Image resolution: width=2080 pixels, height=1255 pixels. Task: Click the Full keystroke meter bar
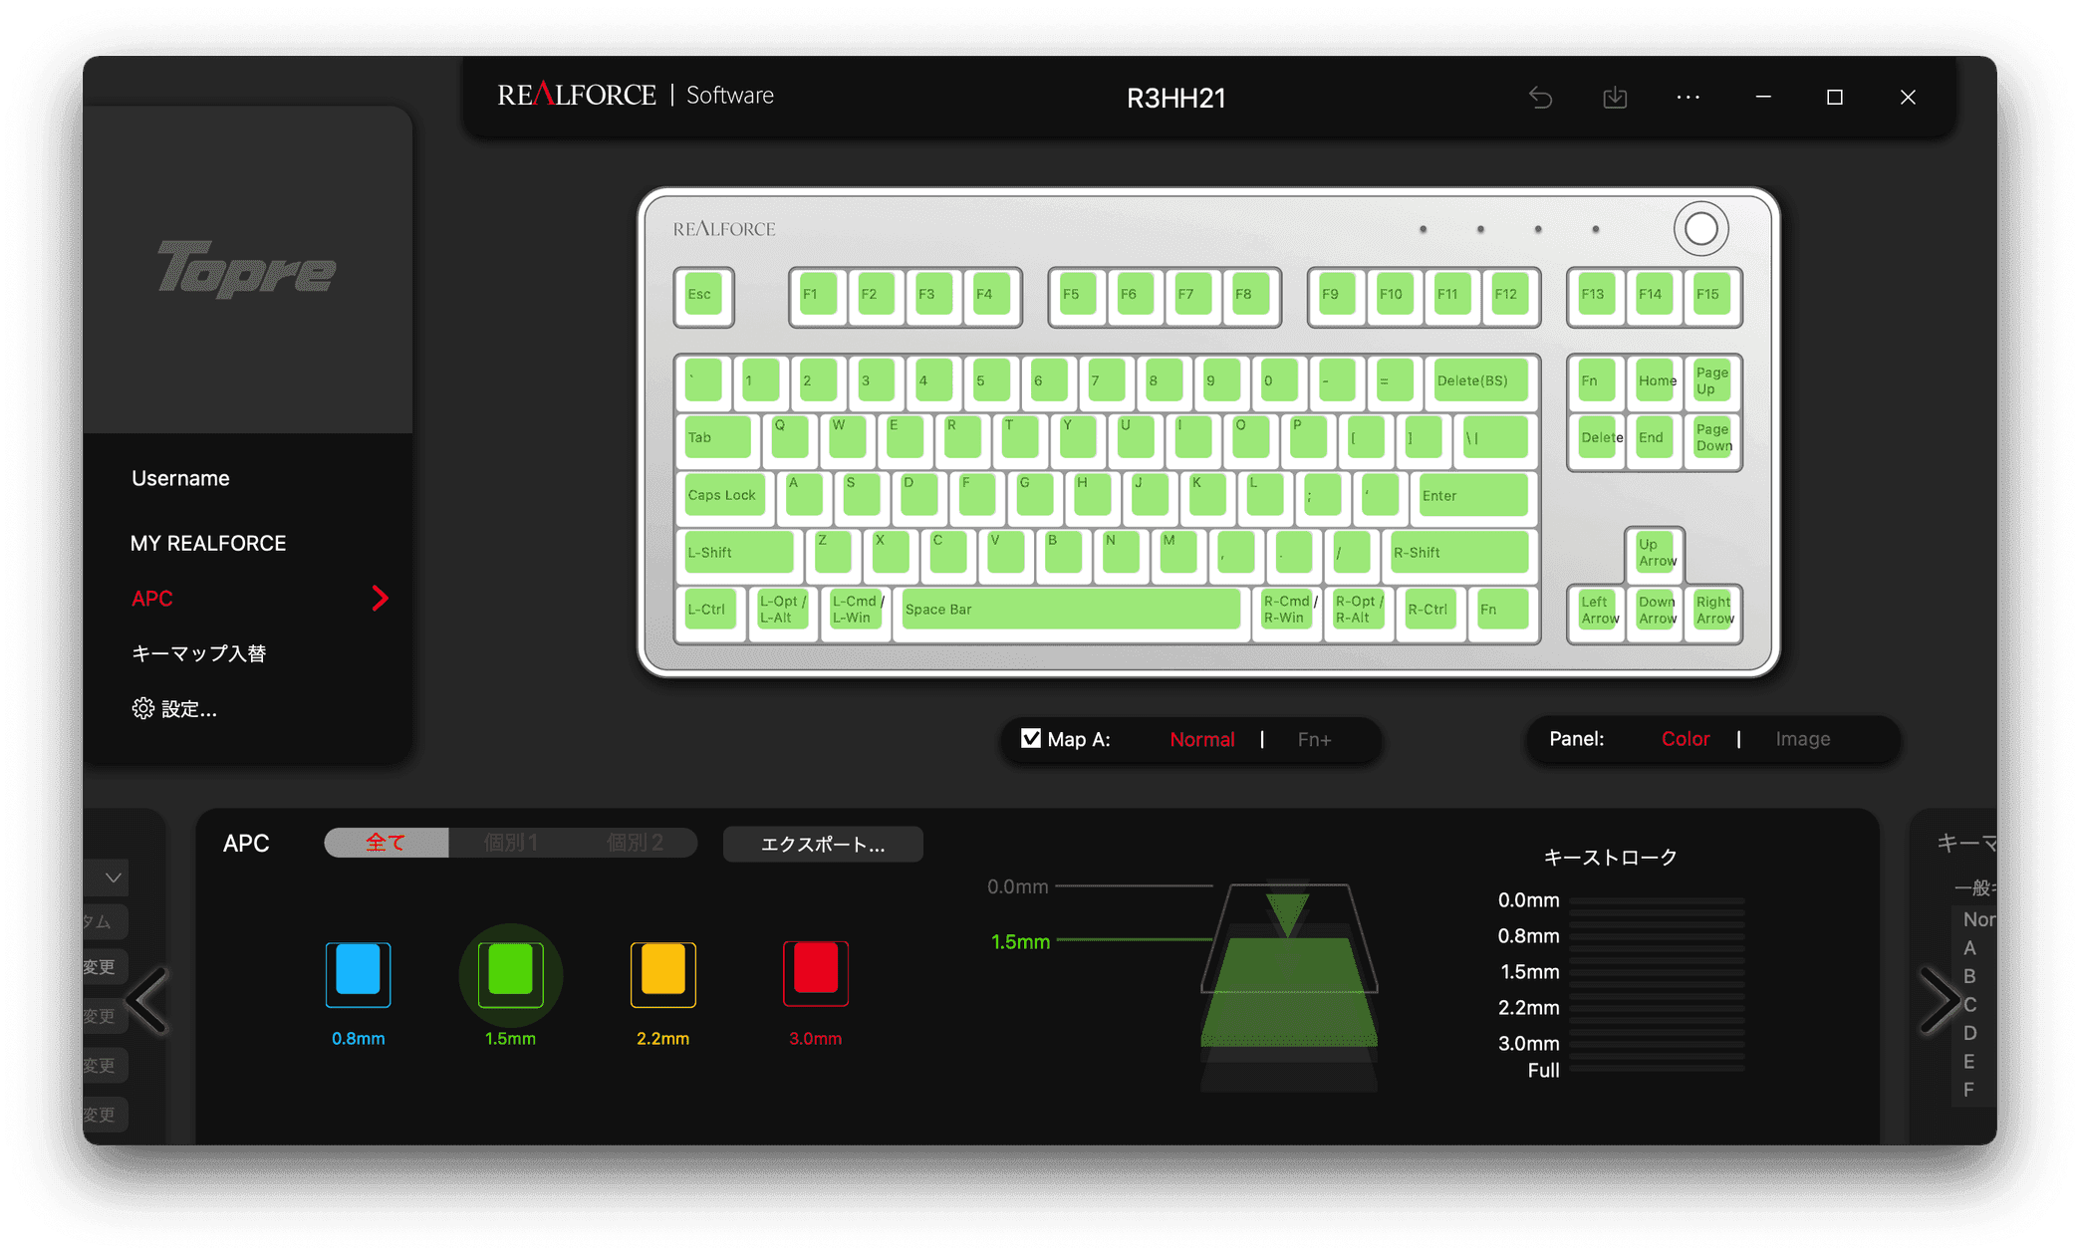pyautogui.click(x=1657, y=1070)
